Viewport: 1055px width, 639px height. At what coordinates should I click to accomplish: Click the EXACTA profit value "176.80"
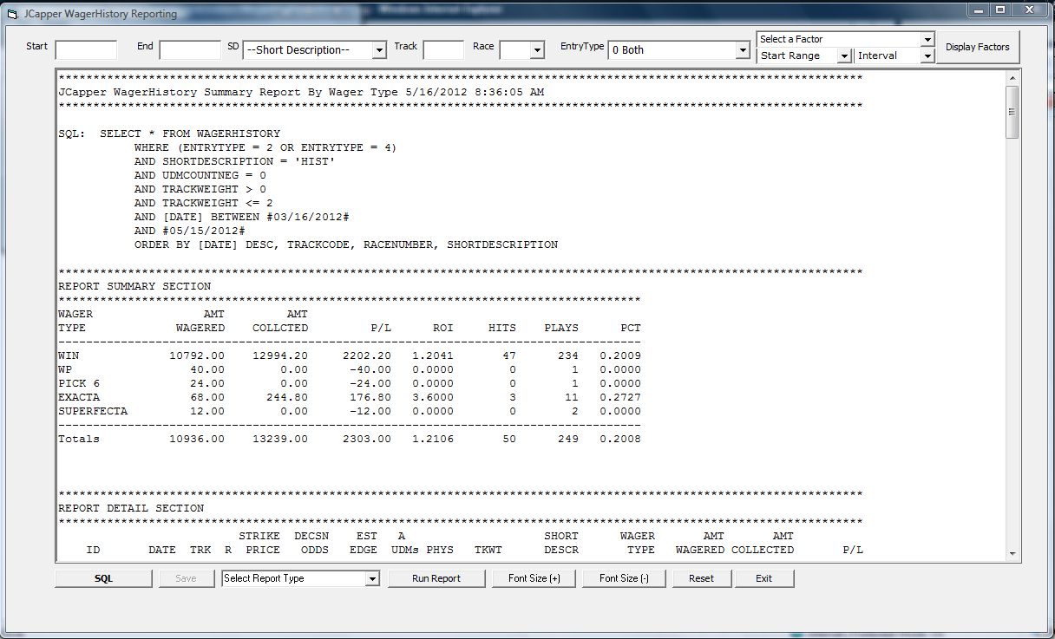[x=370, y=397]
